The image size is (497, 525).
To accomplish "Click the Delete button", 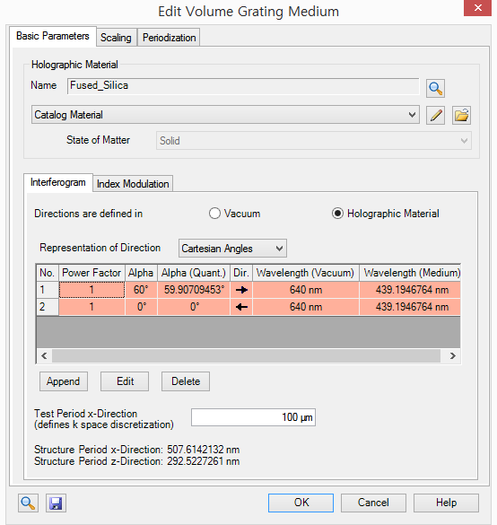I will point(186,381).
